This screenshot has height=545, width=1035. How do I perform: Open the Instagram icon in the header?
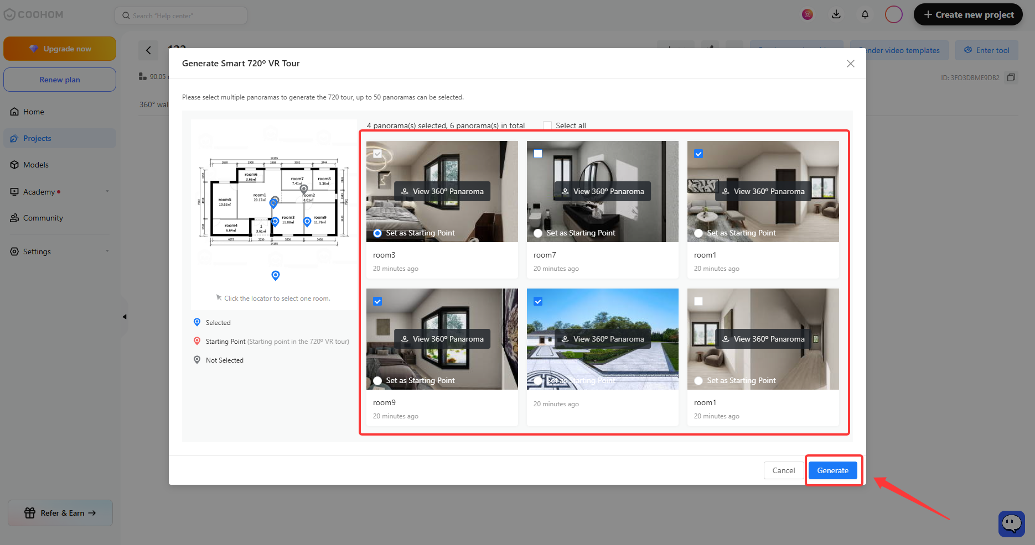(x=808, y=14)
